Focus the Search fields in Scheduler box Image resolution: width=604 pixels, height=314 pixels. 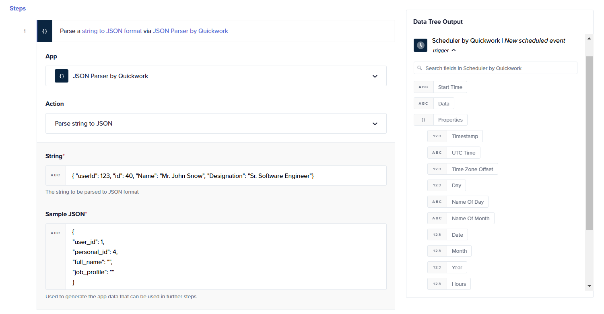[x=499, y=68]
